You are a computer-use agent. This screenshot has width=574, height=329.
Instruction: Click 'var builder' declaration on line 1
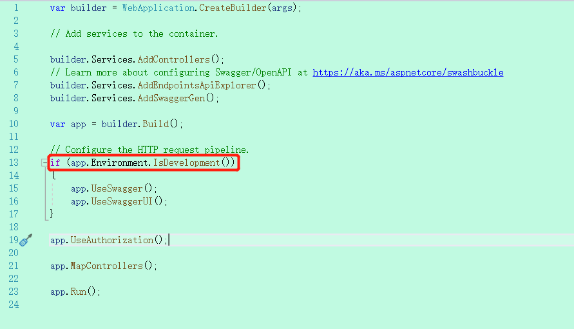point(79,8)
